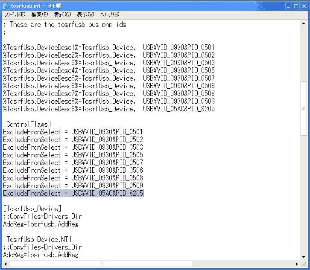Screen dimensions: 310x270
Task: Minimize the tosrfusb.inf Notepad window
Action: point(288,6)
